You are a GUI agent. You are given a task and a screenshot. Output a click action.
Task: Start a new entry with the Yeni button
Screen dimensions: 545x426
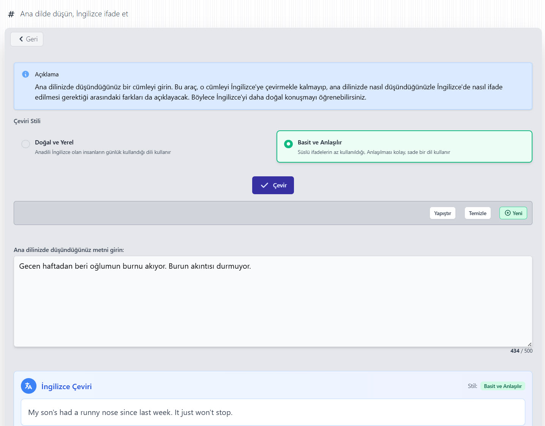coord(513,213)
